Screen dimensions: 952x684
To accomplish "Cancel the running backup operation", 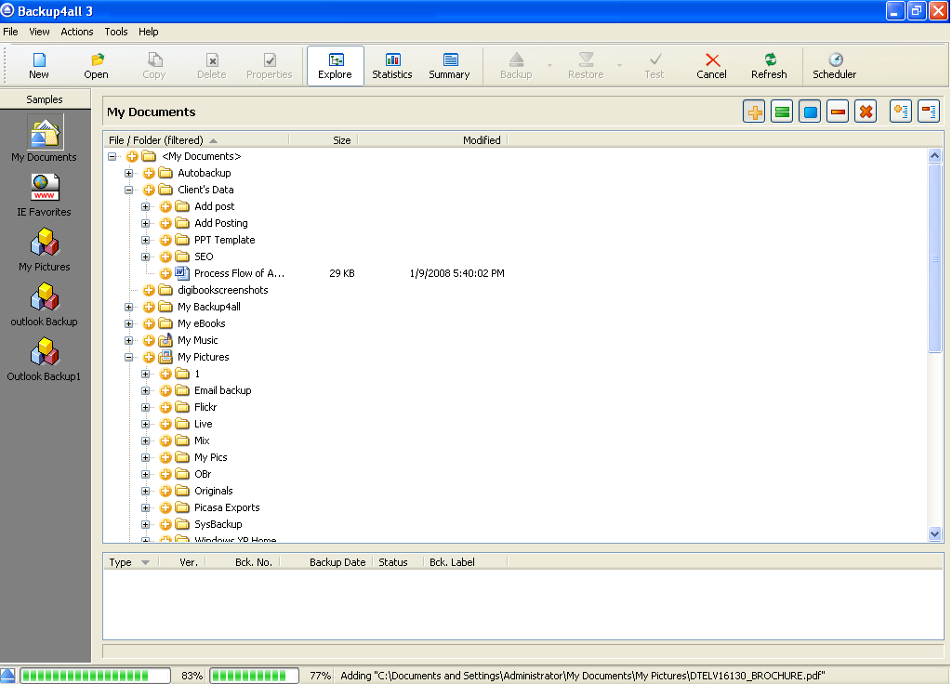I will (711, 66).
